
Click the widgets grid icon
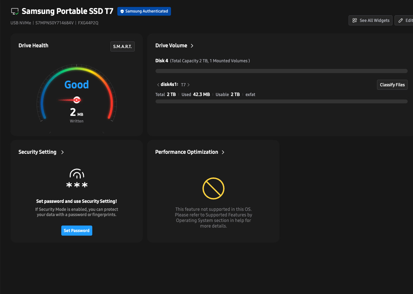(354, 20)
